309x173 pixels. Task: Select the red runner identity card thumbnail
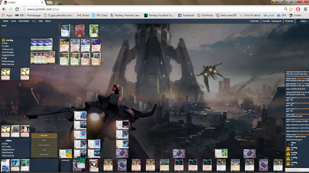coord(80,30)
